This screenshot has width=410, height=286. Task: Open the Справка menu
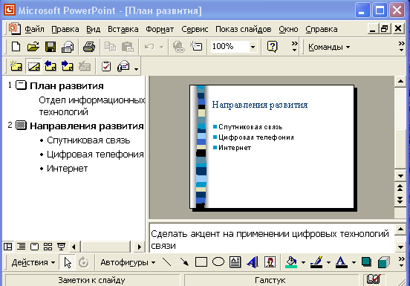(x=322, y=29)
